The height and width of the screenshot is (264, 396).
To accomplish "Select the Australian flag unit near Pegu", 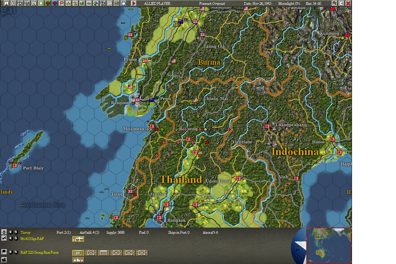I will coord(152,100).
